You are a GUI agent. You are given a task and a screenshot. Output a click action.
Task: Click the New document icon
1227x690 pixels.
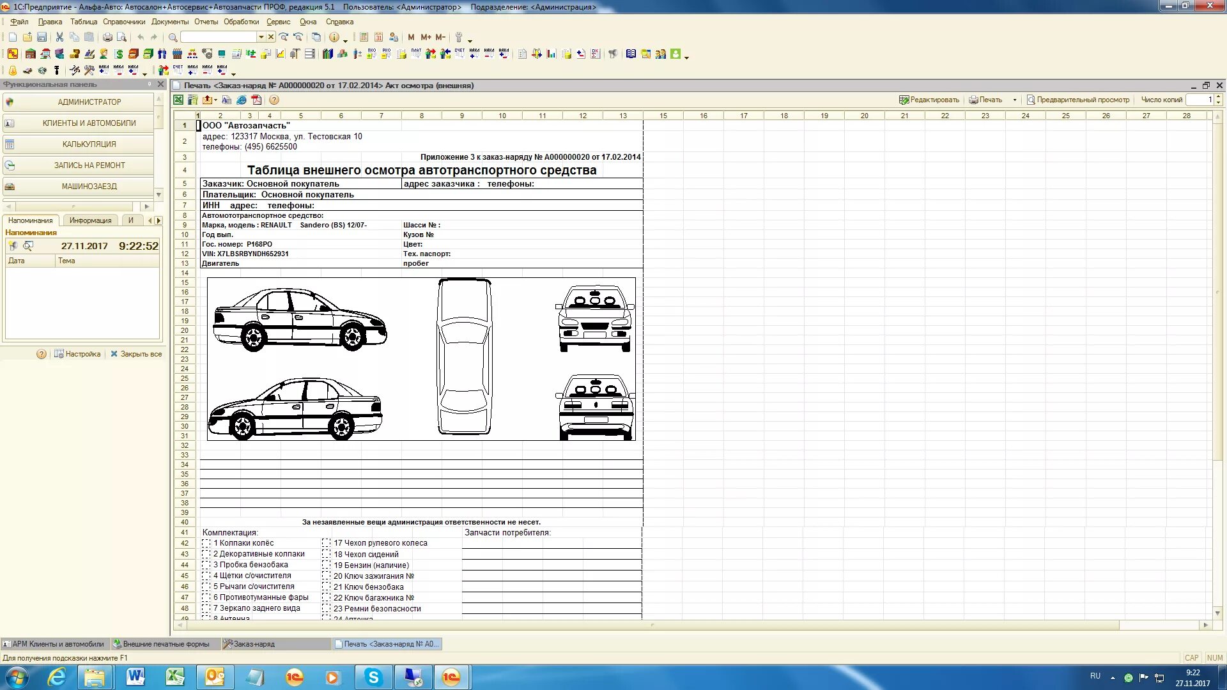click(x=12, y=37)
